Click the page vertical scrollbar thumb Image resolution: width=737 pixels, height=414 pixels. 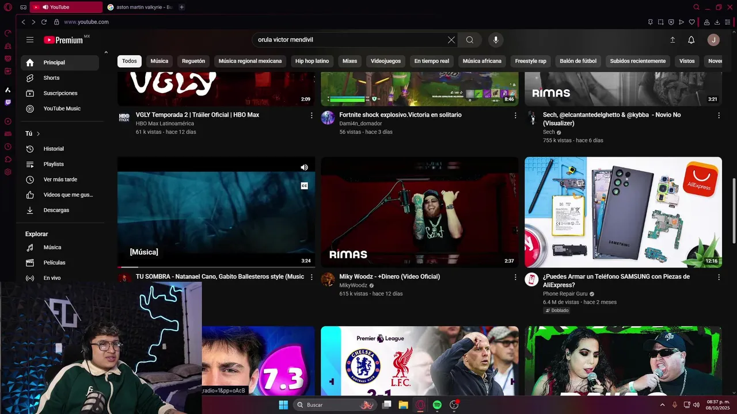coord(734,210)
